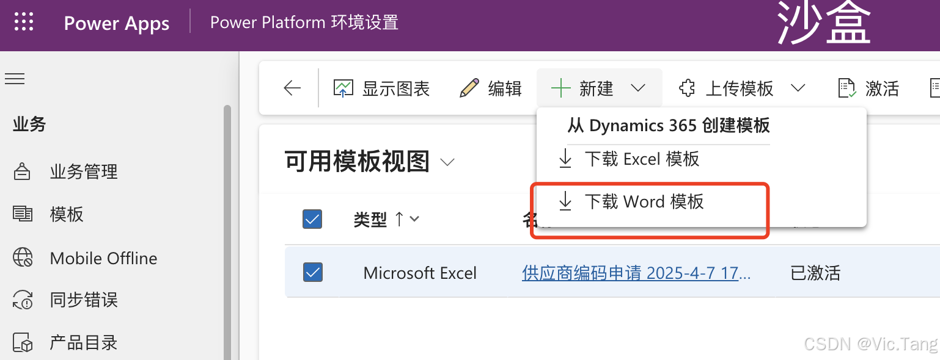Click the Microsoft Excel type cell
Viewport: 940px width, 360px height.
click(420, 273)
